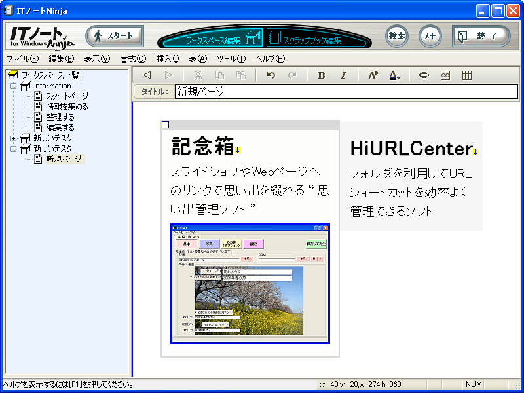Image resolution: width=524 pixels, height=393 pixels.
Task: Open 編集する page in tree
Action: pyautogui.click(x=60, y=127)
